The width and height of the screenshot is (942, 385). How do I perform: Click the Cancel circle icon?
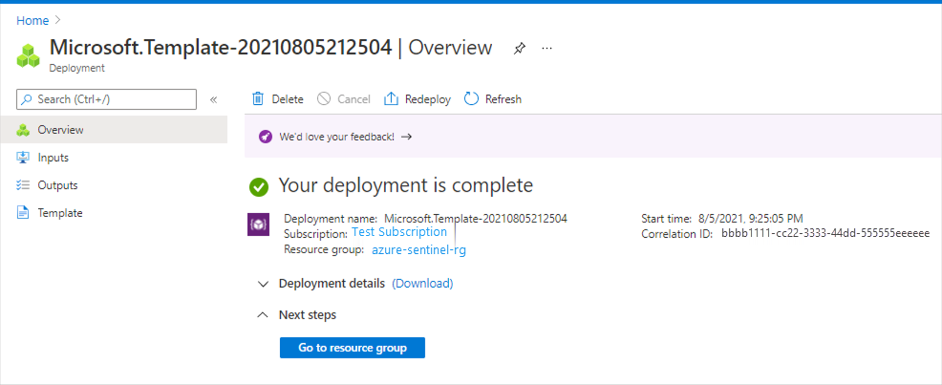tap(324, 99)
